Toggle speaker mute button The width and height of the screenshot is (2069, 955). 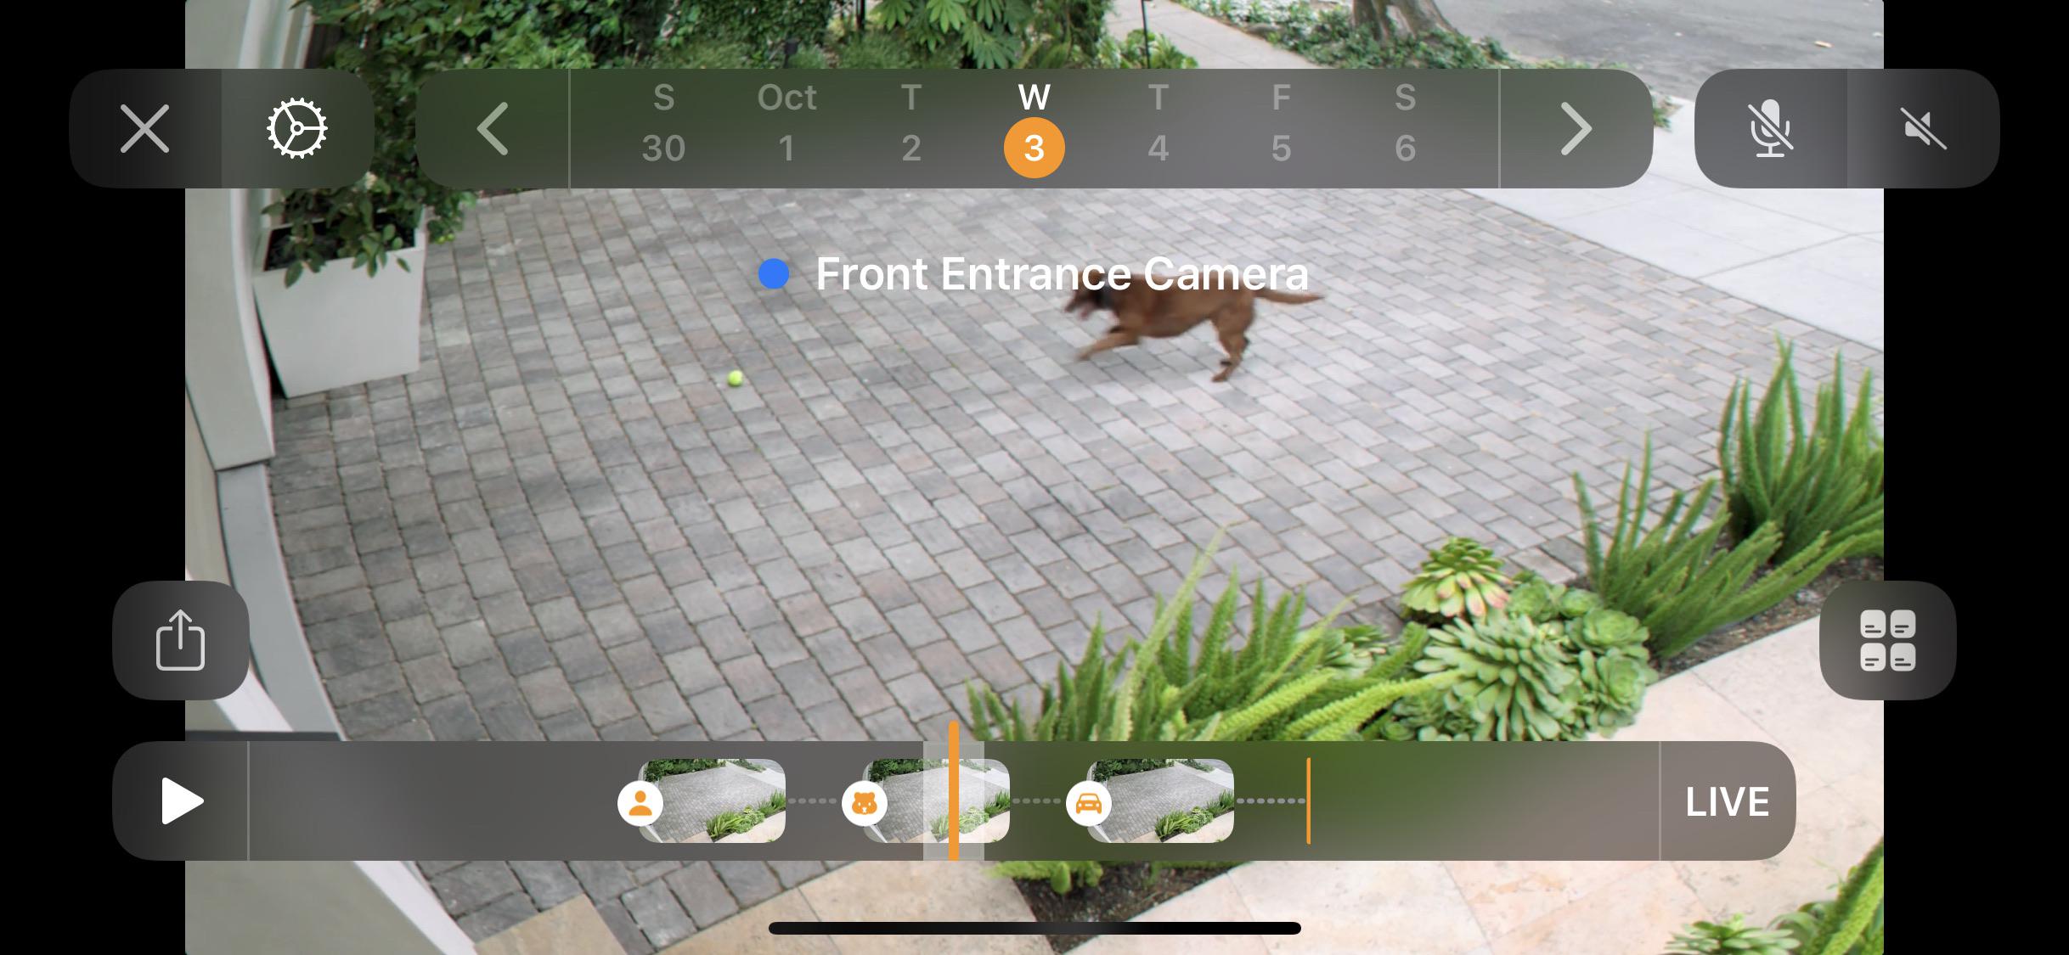click(1920, 128)
